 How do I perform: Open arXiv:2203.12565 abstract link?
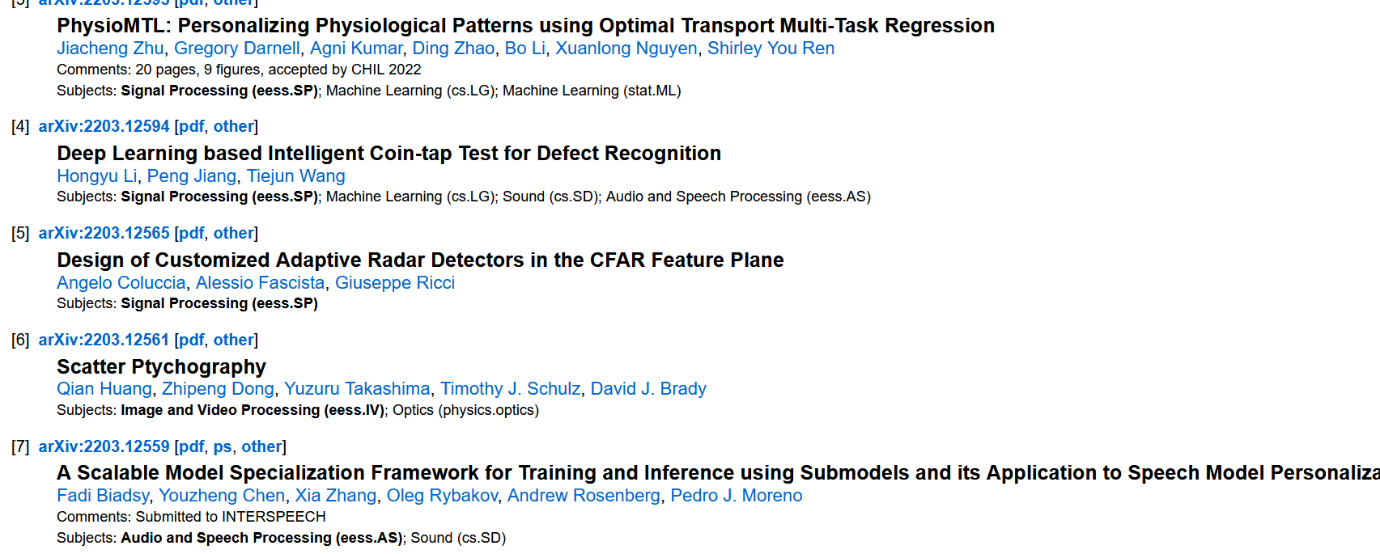click(x=104, y=233)
